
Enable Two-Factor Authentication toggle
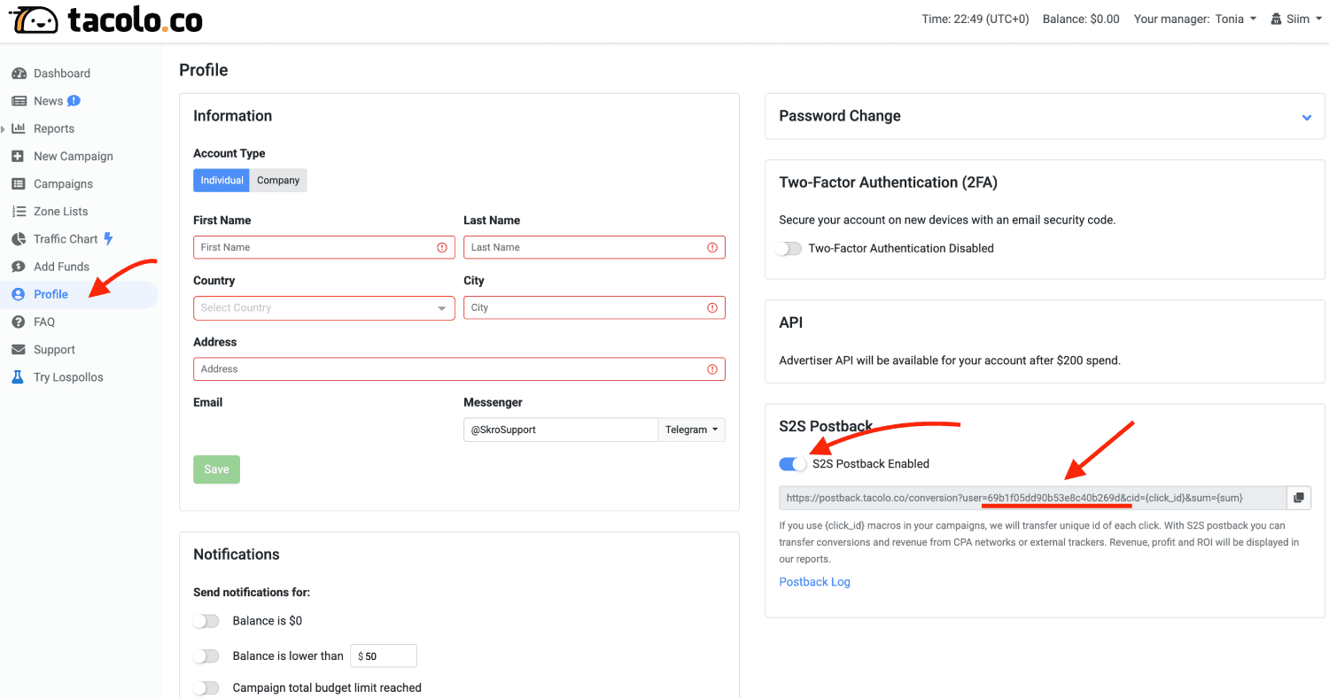pos(789,249)
